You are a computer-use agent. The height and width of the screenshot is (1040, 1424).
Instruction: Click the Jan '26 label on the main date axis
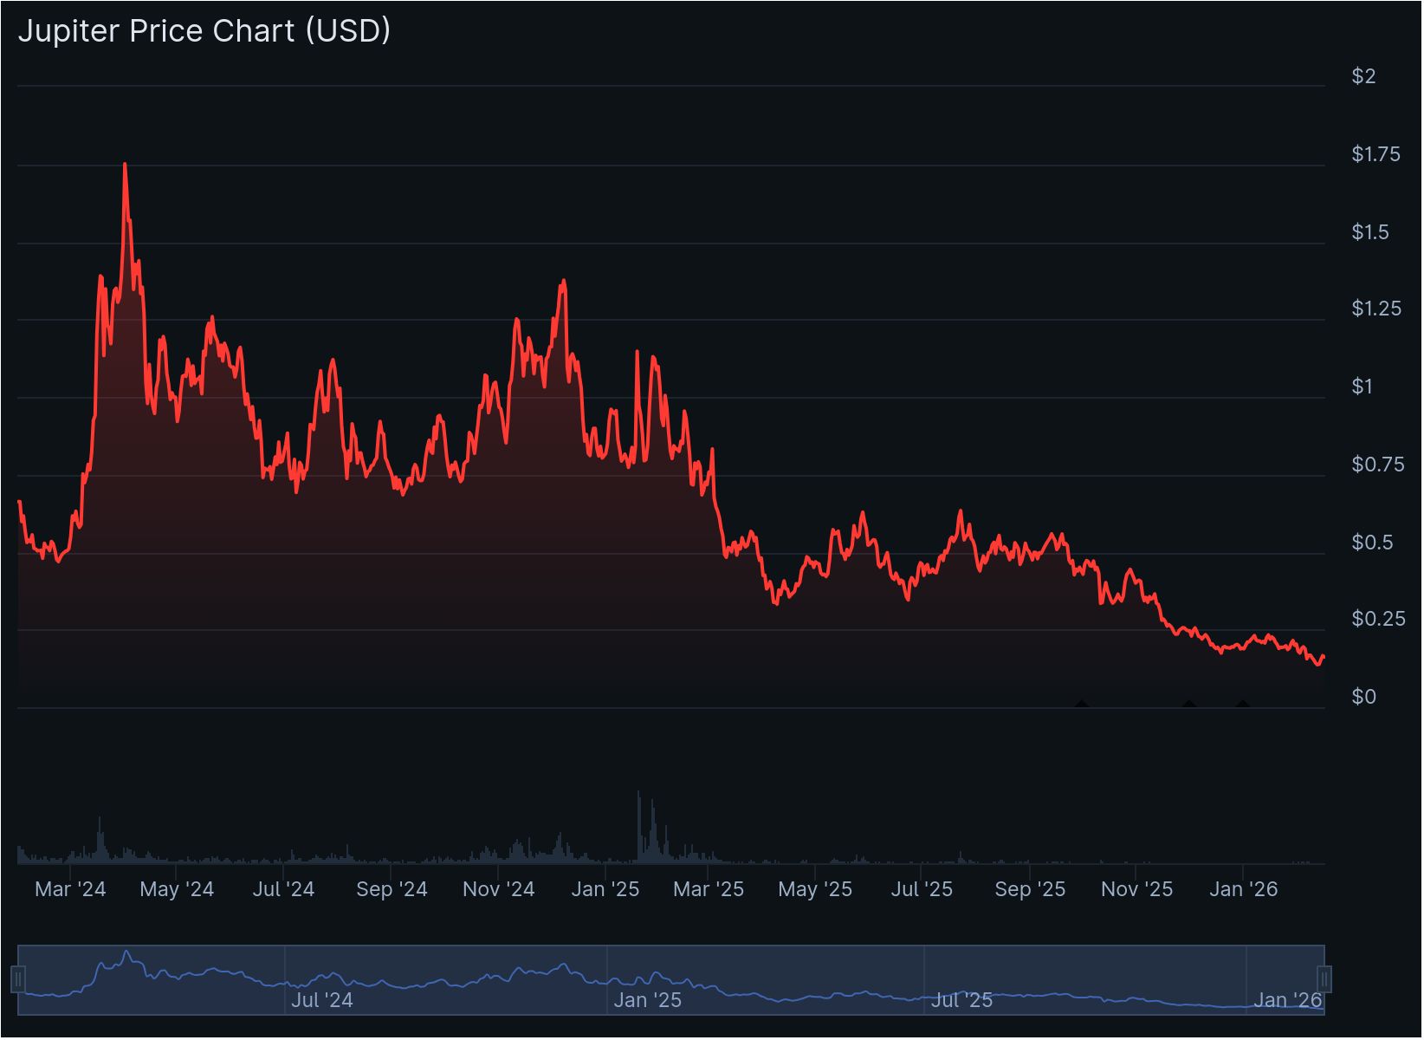tap(1243, 889)
